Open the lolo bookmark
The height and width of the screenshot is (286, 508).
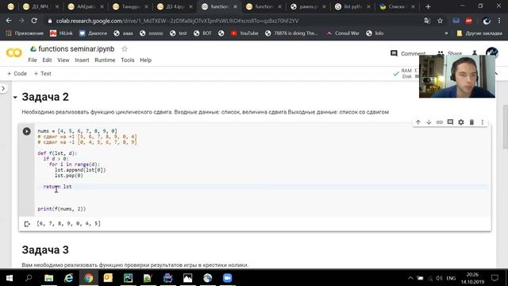pyautogui.click(x=375, y=33)
